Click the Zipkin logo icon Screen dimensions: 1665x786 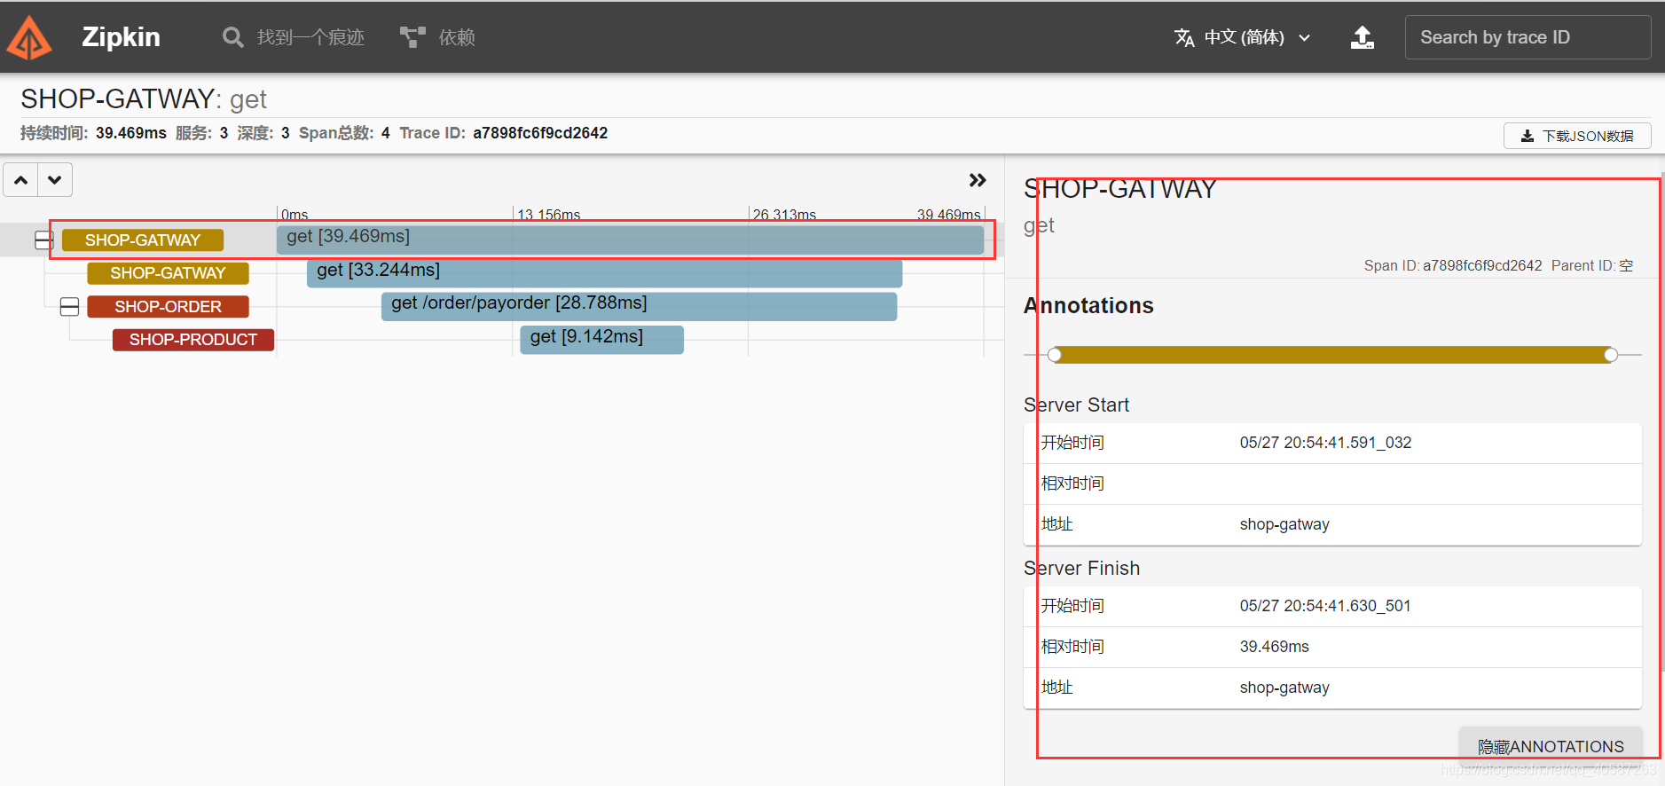29,37
